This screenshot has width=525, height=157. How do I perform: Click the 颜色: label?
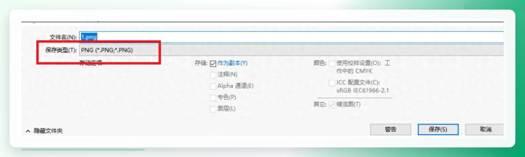point(320,63)
